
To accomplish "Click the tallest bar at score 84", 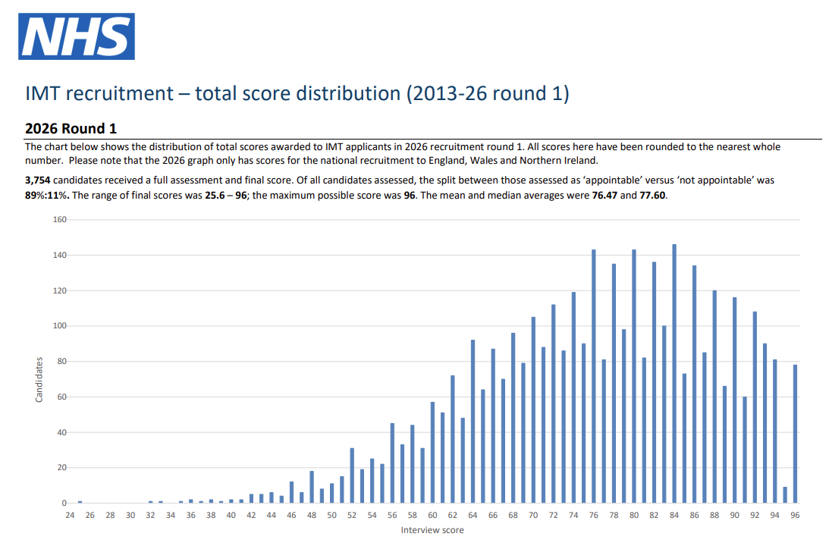I will point(674,373).
